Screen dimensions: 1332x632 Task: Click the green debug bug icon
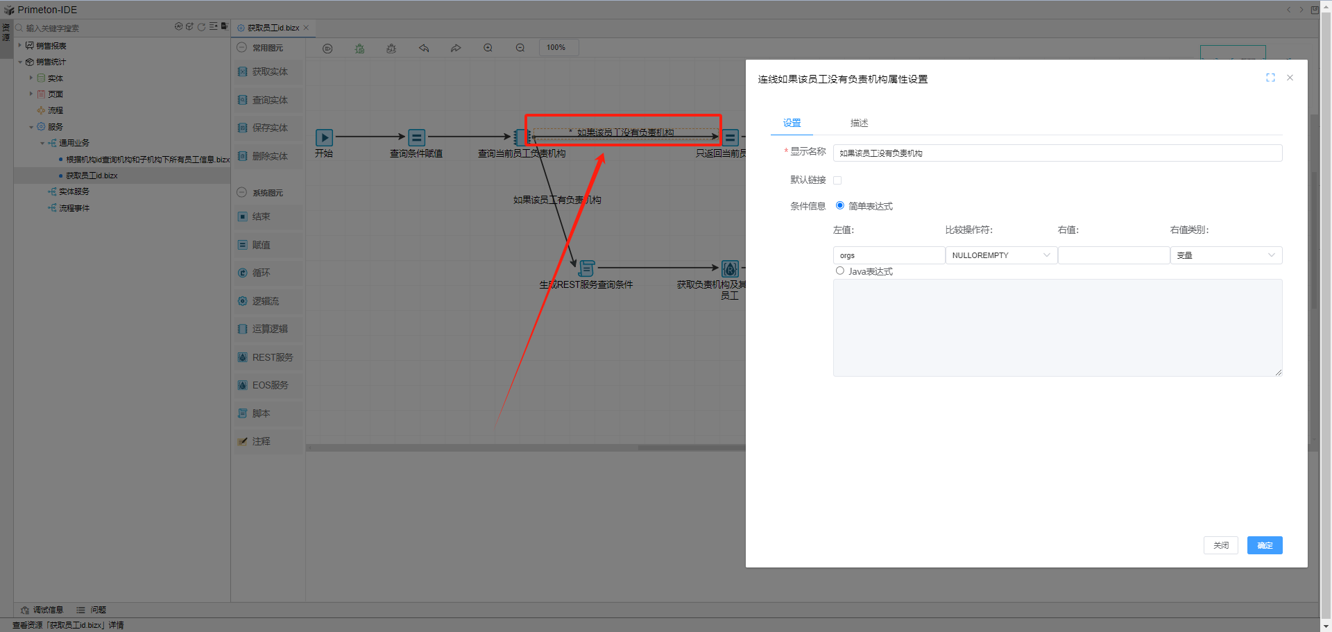coord(359,49)
